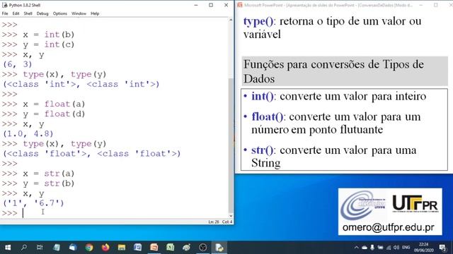This screenshot has height=254, width=453.
Task: Click the 'Col: 4' status bar entry
Action: pyautogui.click(x=227, y=222)
